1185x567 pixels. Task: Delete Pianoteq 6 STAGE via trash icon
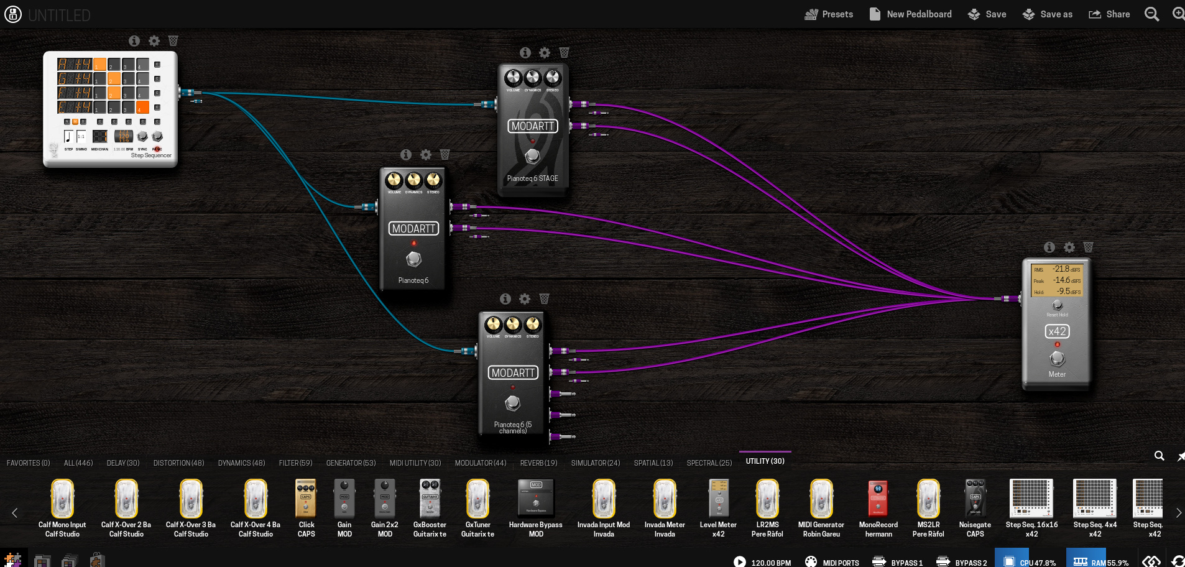click(x=564, y=53)
